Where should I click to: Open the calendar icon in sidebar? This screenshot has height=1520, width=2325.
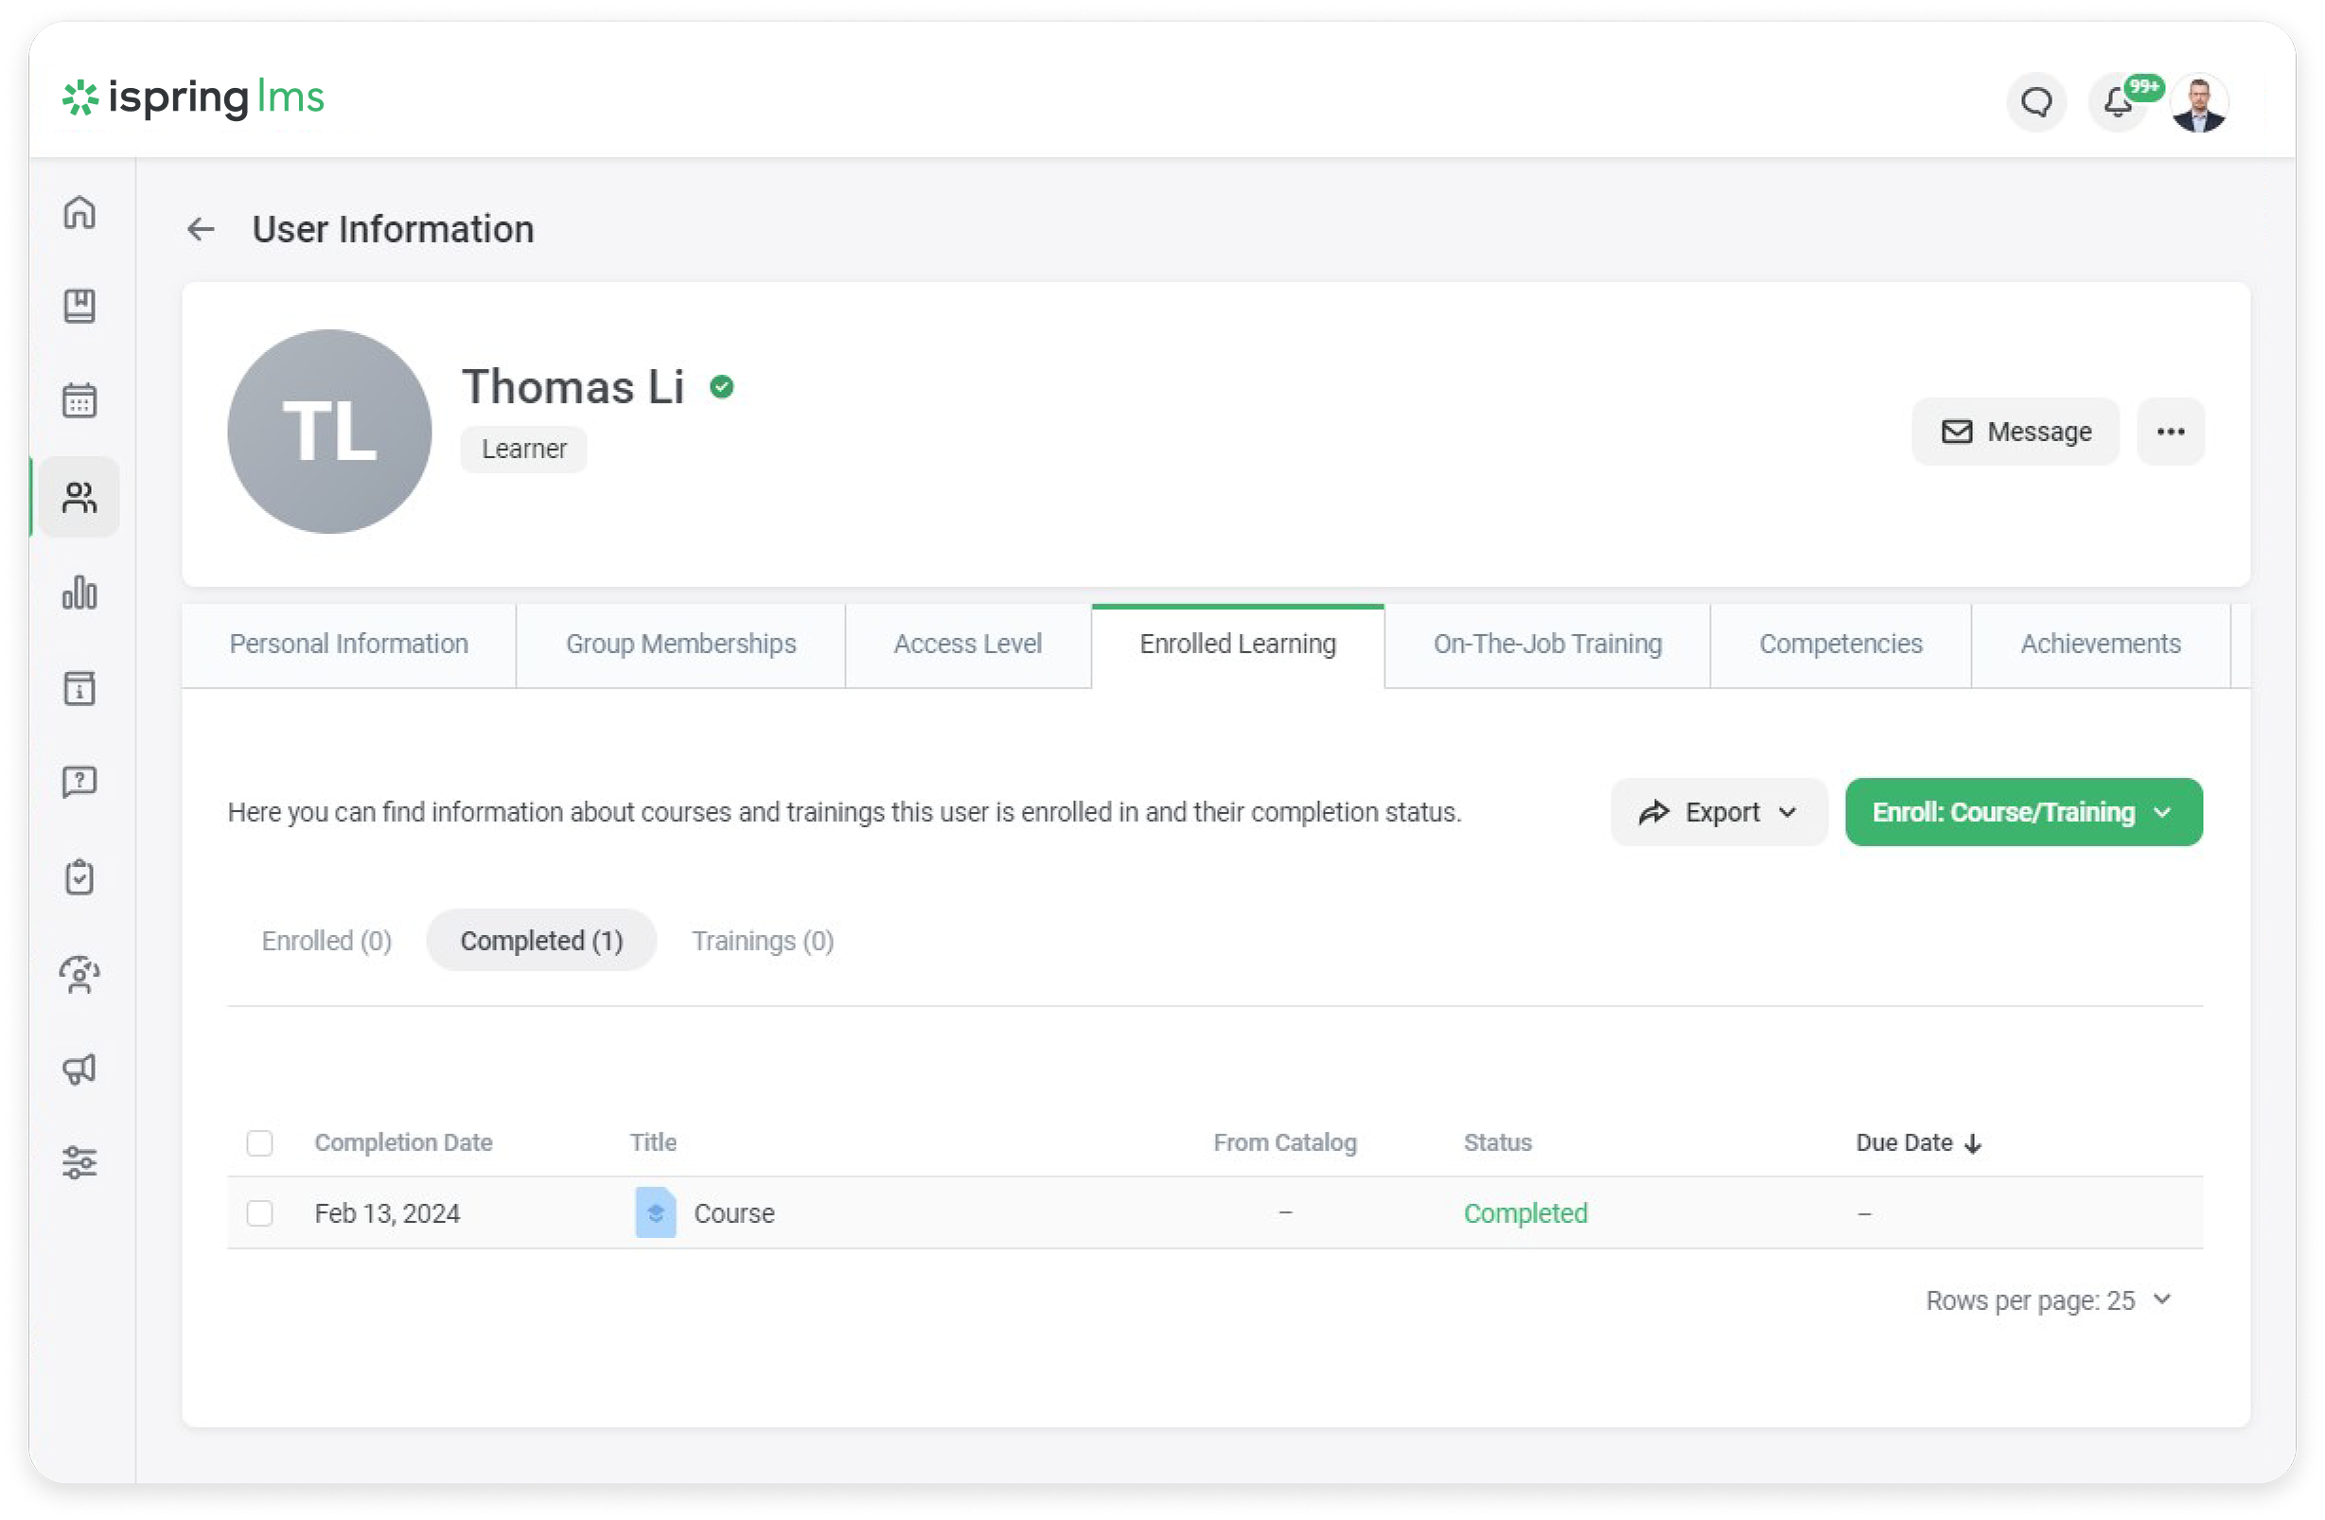pyautogui.click(x=79, y=400)
